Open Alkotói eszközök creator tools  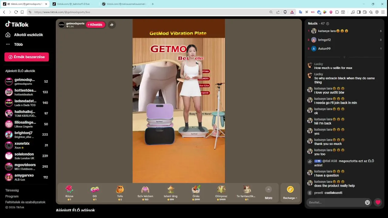pyautogui.click(x=24, y=35)
